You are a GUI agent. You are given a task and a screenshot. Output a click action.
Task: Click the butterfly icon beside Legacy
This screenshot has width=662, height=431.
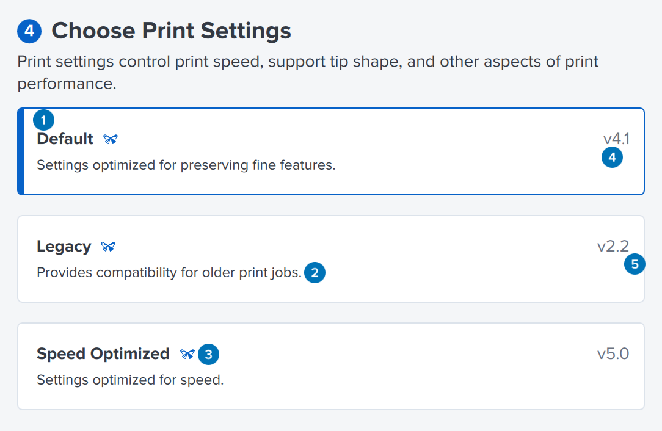point(109,247)
